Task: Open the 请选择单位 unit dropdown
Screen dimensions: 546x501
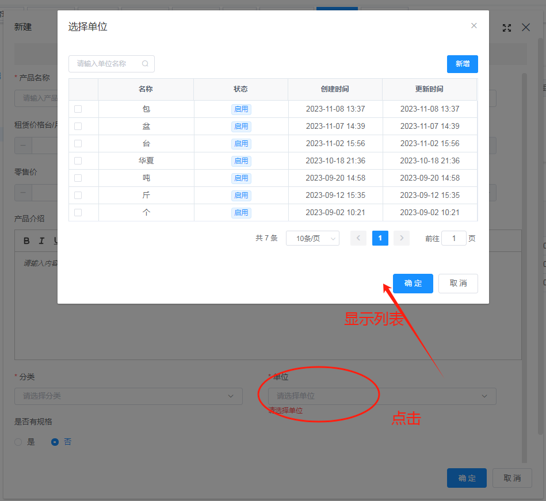Action: pos(381,396)
